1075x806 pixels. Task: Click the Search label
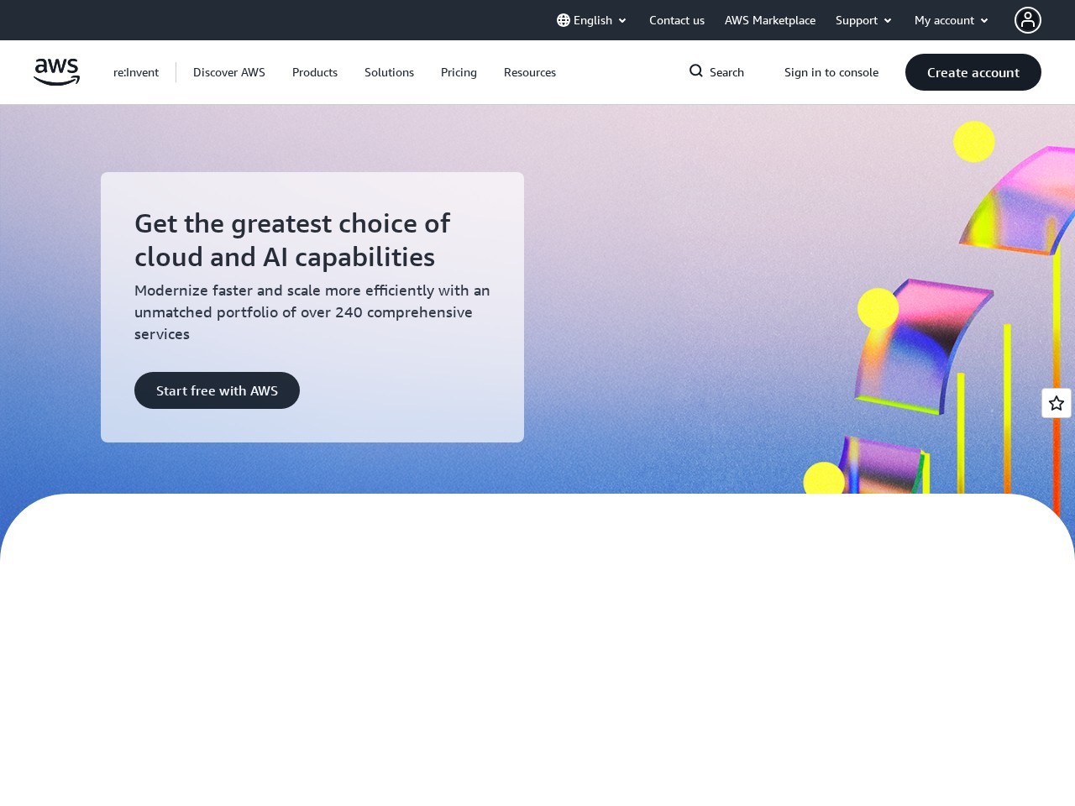pos(726,72)
